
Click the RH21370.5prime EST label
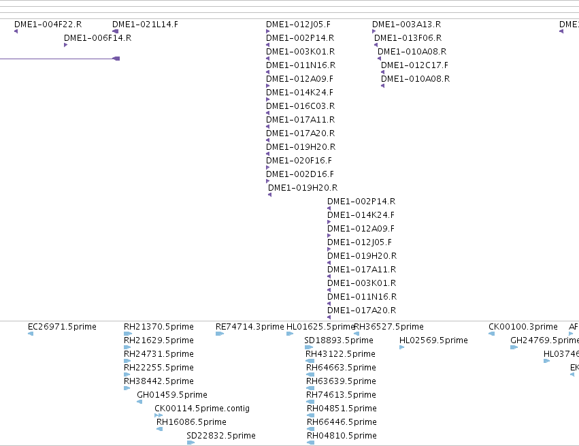159,327
